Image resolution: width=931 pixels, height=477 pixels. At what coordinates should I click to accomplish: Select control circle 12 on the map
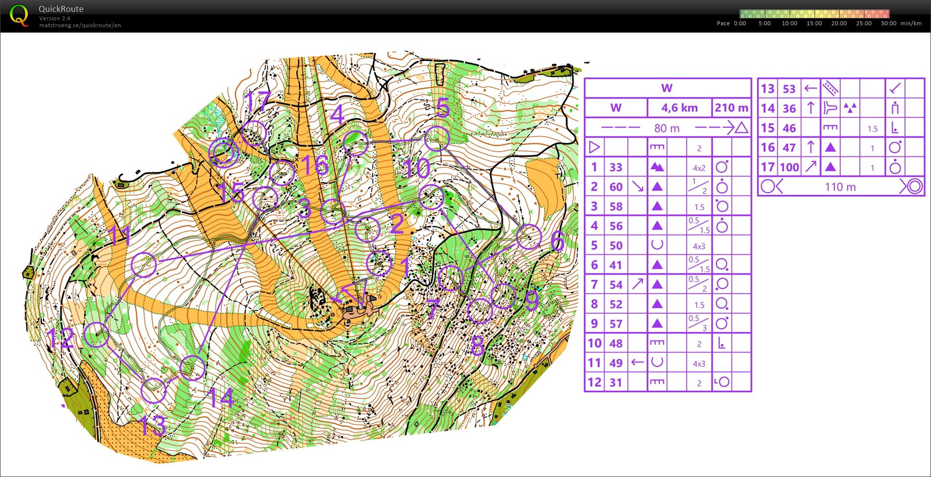(x=96, y=335)
